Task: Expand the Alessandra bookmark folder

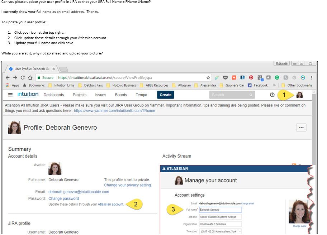Action: point(205,85)
